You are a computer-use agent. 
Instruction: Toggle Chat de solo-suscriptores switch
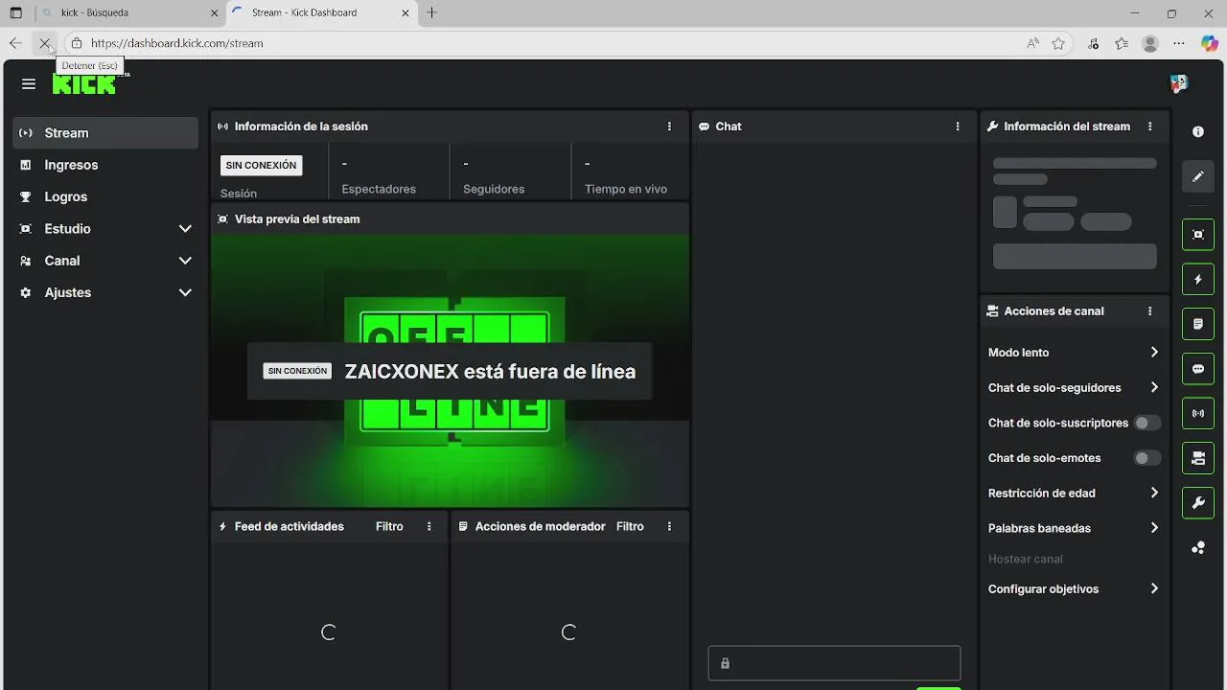1147,423
